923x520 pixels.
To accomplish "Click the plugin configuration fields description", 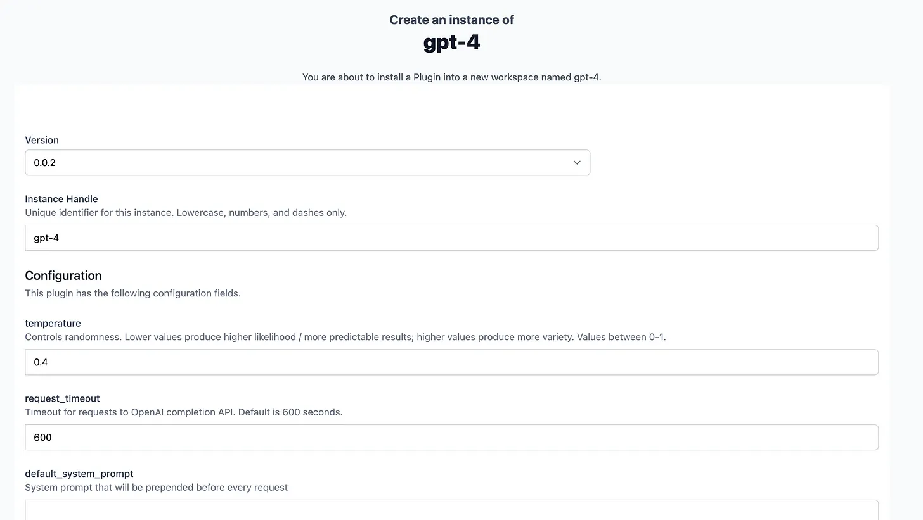I will coord(132,293).
